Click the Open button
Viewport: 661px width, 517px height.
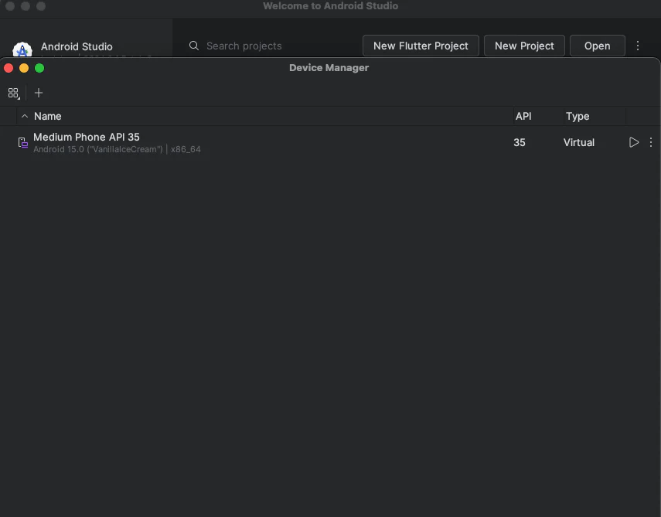coord(597,46)
